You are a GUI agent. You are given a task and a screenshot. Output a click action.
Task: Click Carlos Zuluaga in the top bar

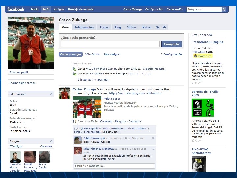coord(133,9)
